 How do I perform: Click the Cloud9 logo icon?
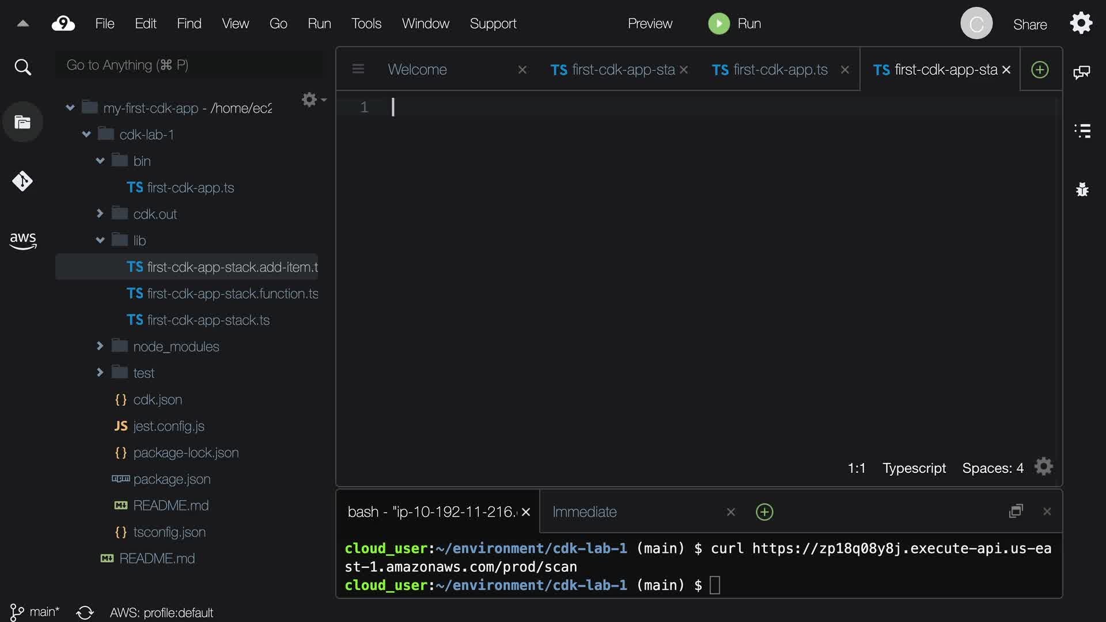(x=63, y=24)
